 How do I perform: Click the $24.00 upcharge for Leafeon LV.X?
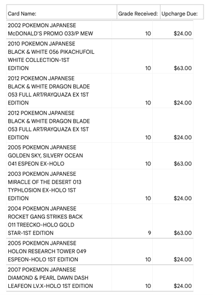(183, 286)
